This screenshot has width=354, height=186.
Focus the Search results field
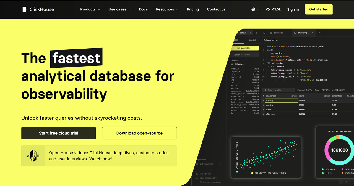click(x=278, y=90)
